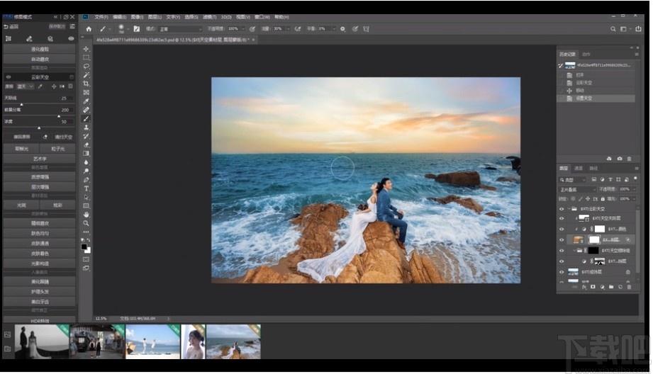Image resolution: width=653 pixels, height=374 pixels.
Task: Toggle visibility of the top layer group
Action: pyautogui.click(x=562, y=209)
